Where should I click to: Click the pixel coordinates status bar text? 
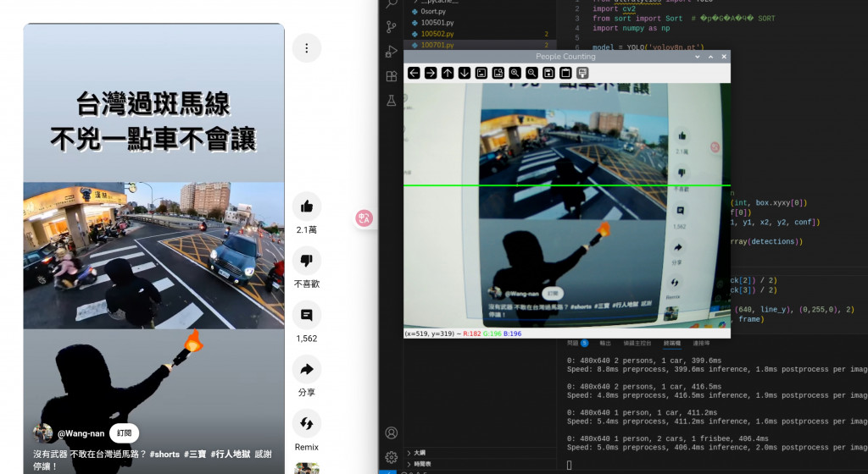point(463,333)
